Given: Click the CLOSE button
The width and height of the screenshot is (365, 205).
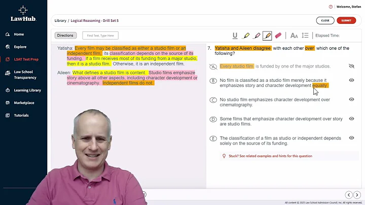Looking at the screenshot, I should (x=325, y=20).
